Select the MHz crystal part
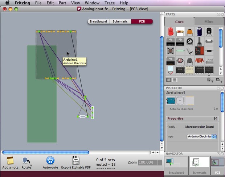Image resolution: width=225 pixels, height=177 pixels. (x=209, y=61)
